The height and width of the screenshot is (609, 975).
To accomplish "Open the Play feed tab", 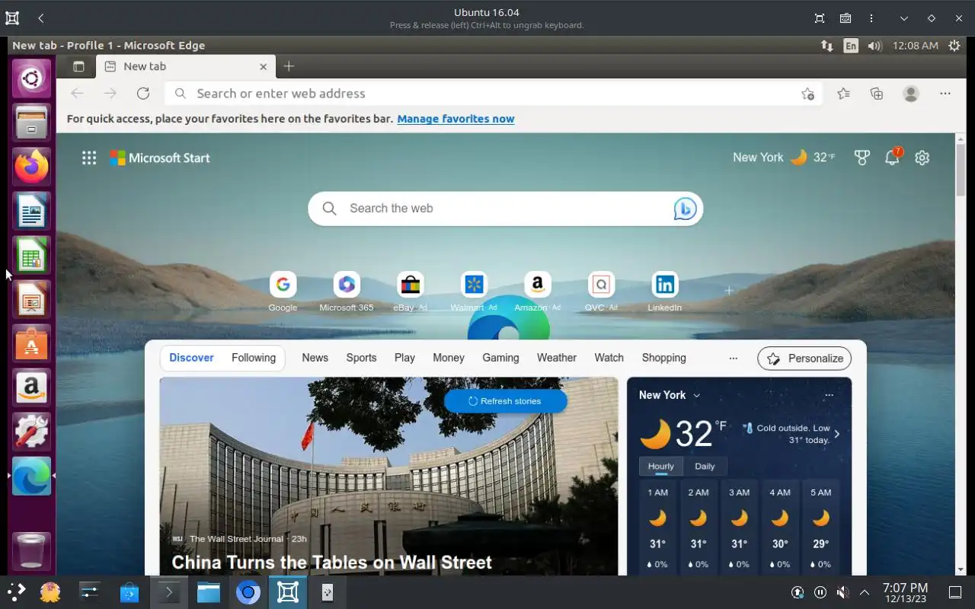I will (404, 358).
